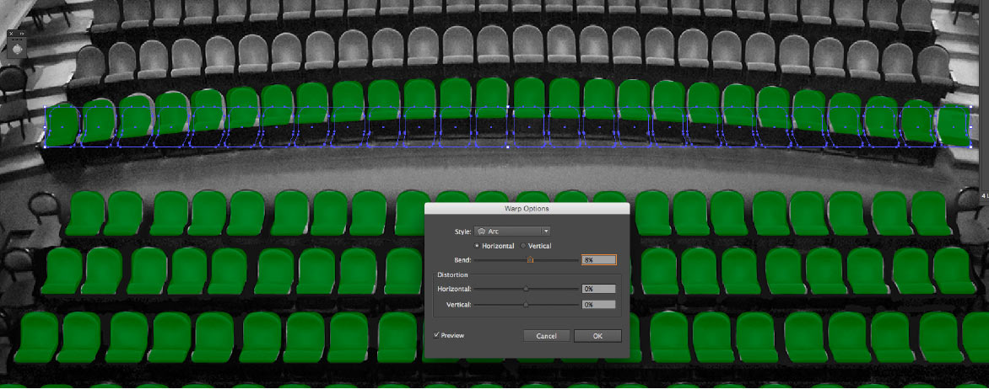
Task: Close the small floating panel
Action: [10, 34]
